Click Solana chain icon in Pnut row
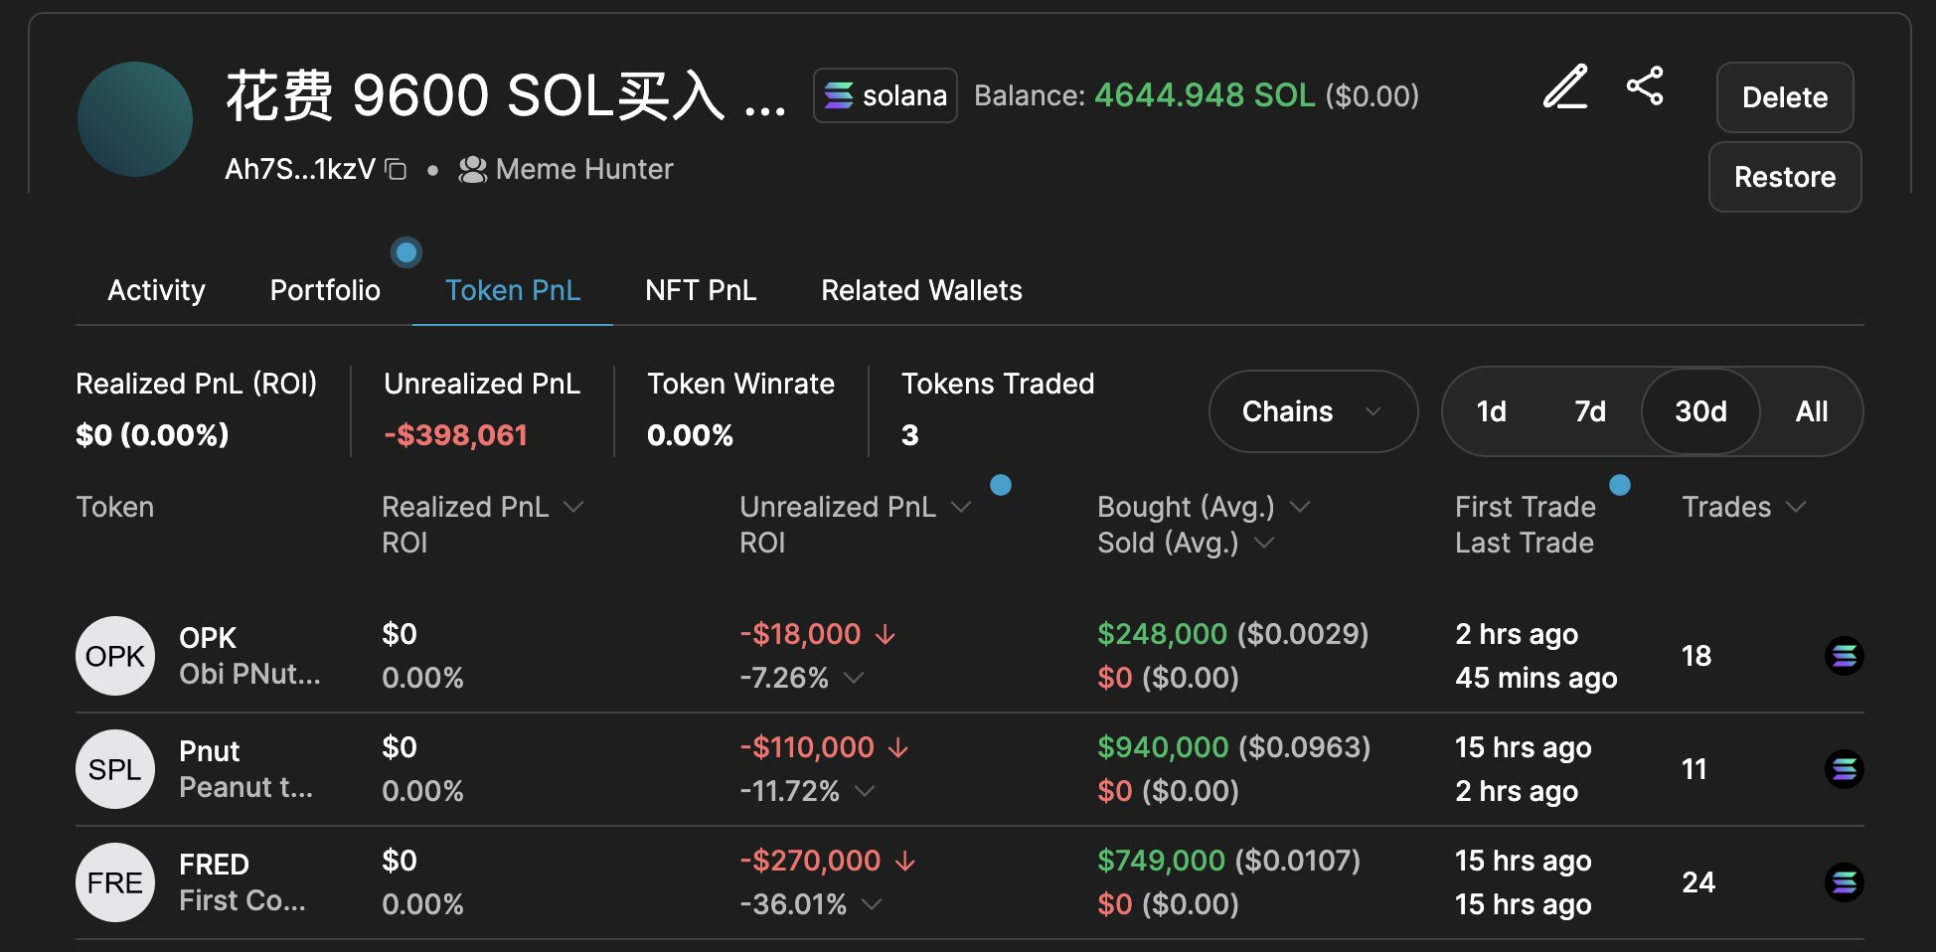Viewport: 1936px width, 952px height. click(1844, 769)
